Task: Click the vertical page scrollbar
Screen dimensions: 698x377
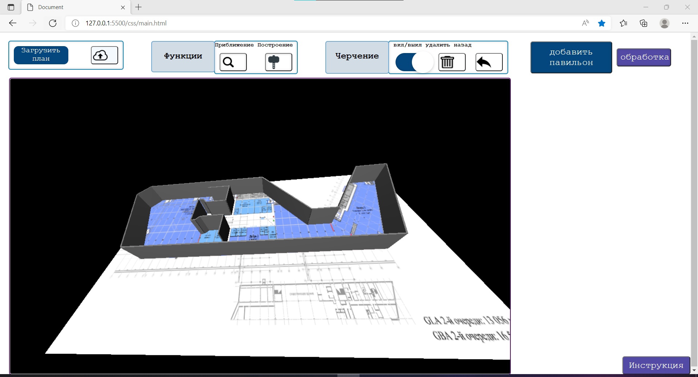Action: click(694, 182)
